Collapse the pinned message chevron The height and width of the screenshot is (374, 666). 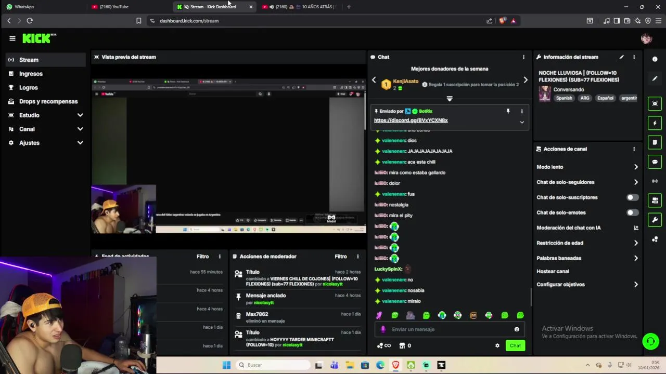(522, 122)
